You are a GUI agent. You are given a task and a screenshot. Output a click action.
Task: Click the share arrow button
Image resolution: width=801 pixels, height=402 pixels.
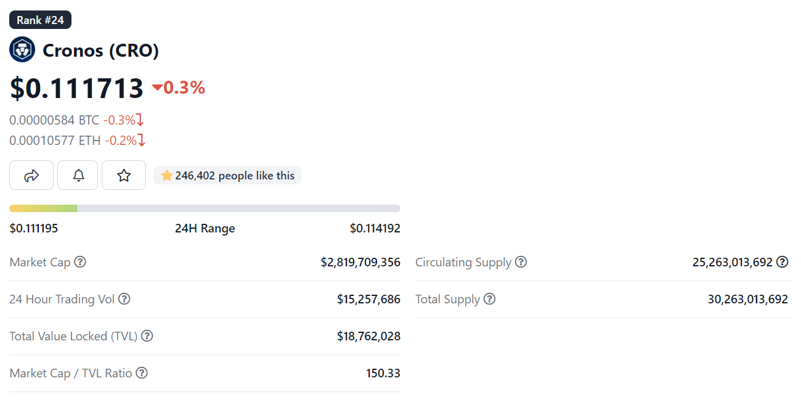click(x=31, y=176)
